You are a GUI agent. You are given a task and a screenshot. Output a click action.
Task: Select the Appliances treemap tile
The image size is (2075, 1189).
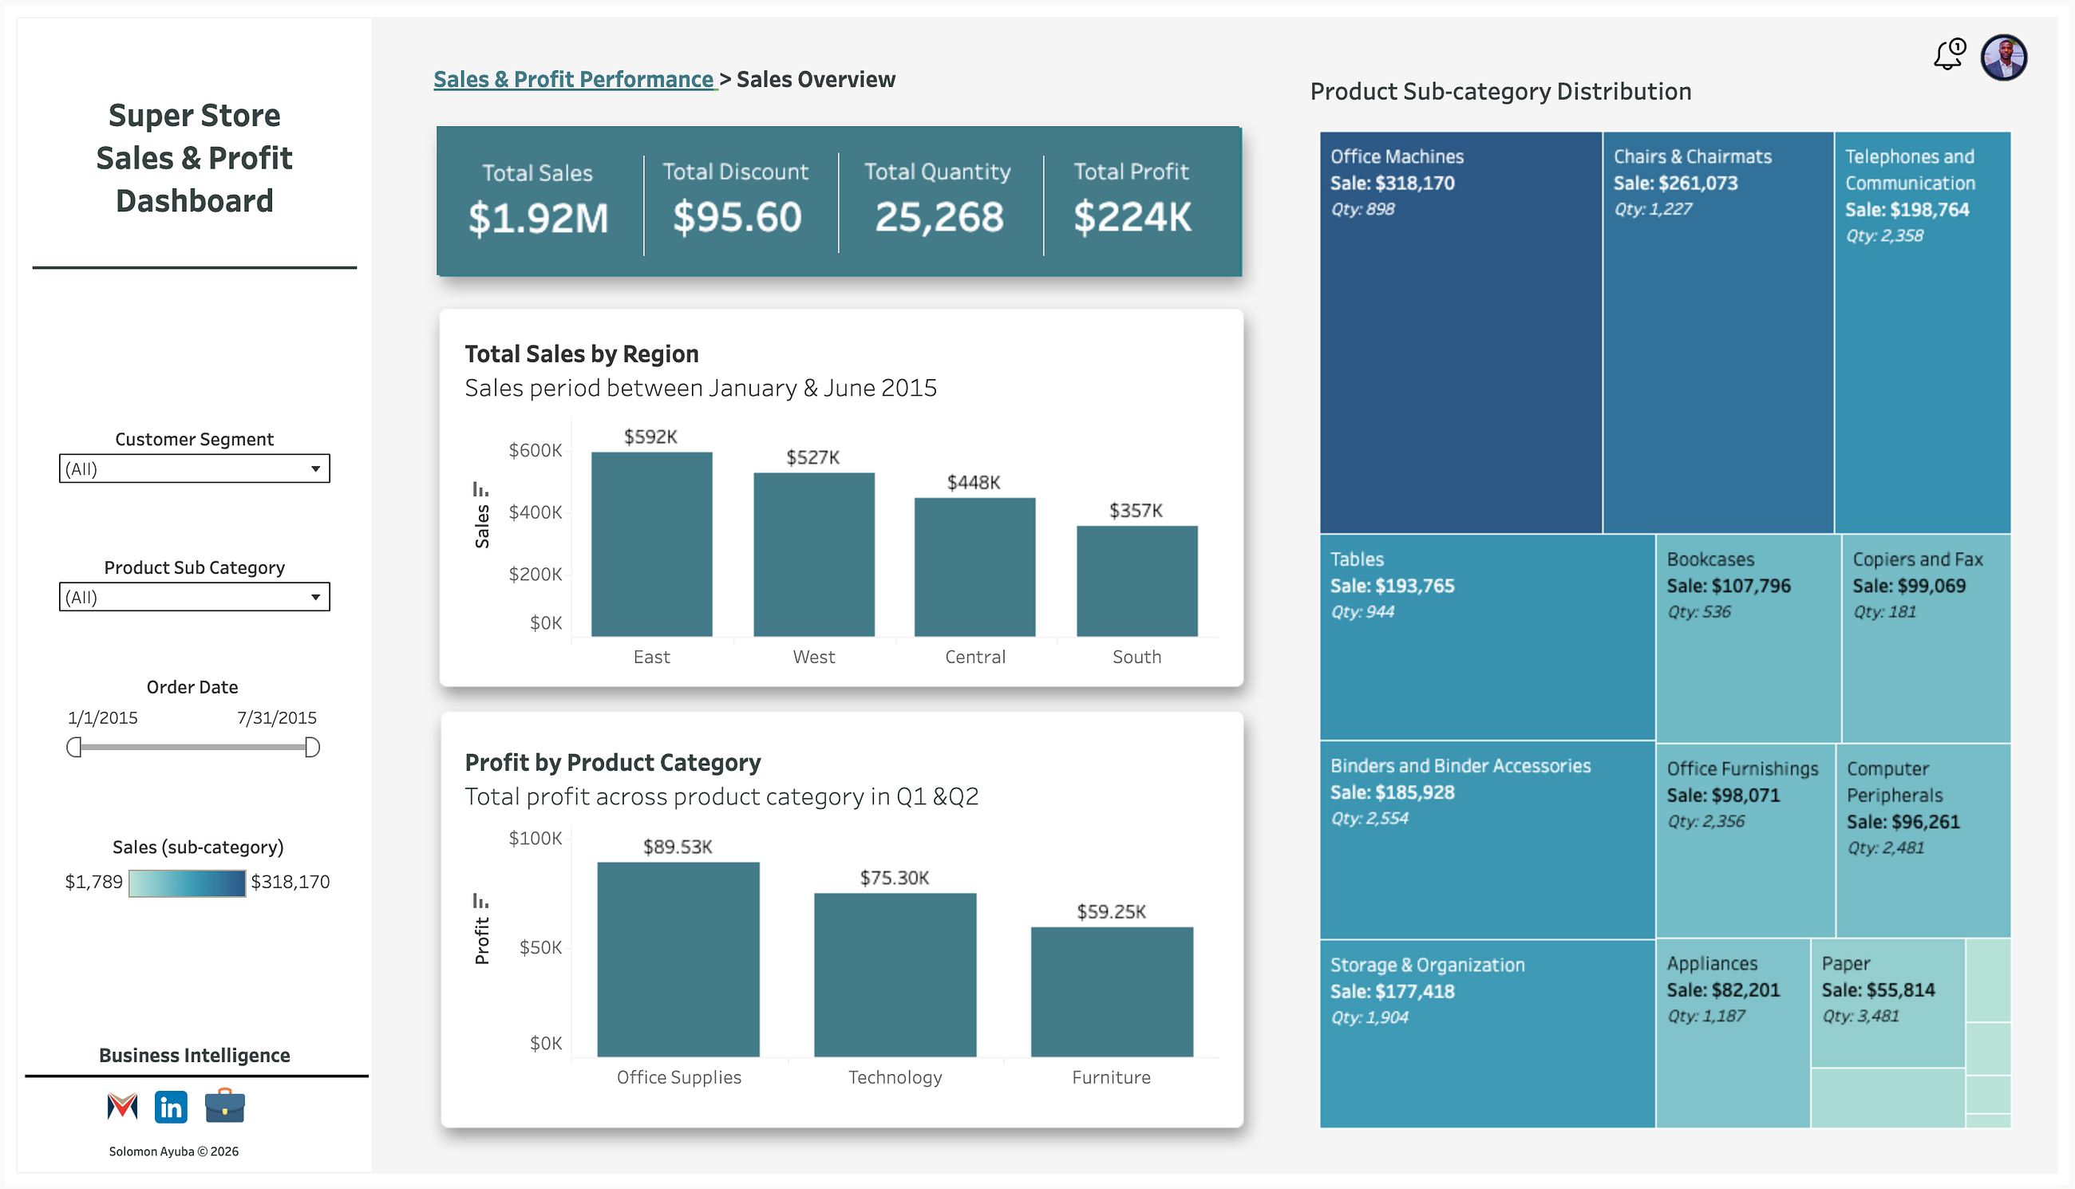pyautogui.click(x=1733, y=1033)
